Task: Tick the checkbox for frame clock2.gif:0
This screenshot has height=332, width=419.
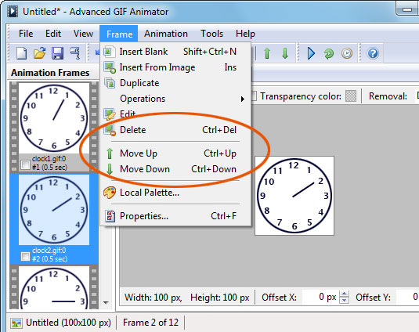Action: (25, 256)
